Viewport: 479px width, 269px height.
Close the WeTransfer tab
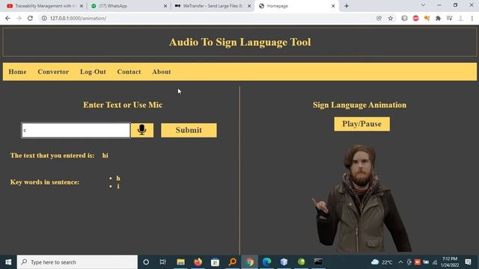[x=249, y=6]
